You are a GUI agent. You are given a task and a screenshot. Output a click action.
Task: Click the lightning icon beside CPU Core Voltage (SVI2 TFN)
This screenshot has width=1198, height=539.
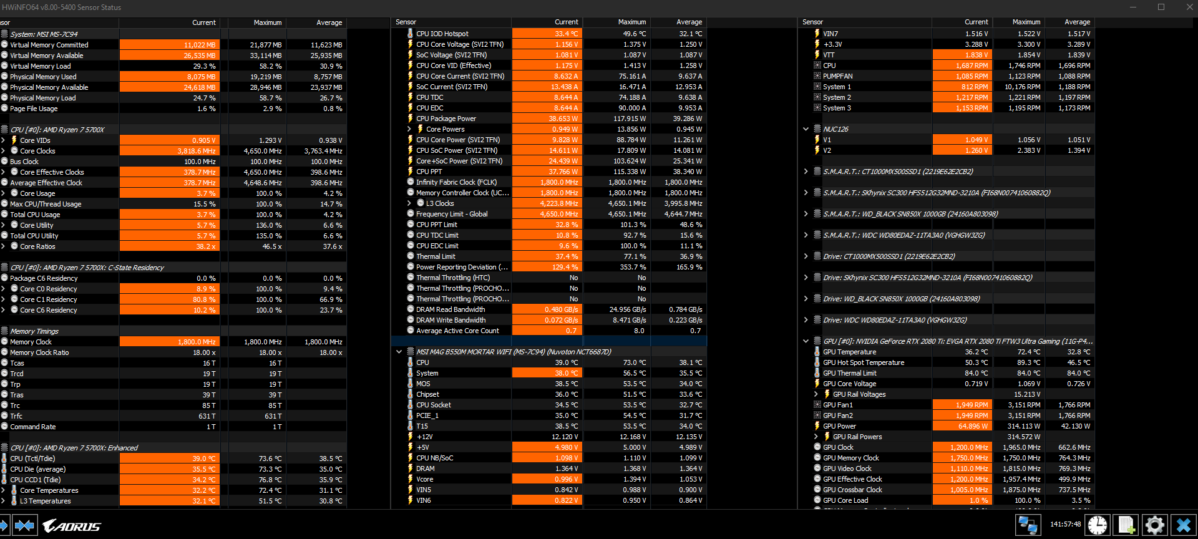coord(410,44)
